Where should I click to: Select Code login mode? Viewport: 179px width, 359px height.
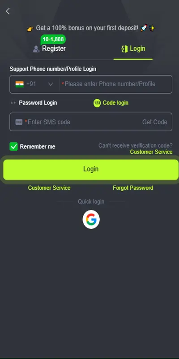115,103
